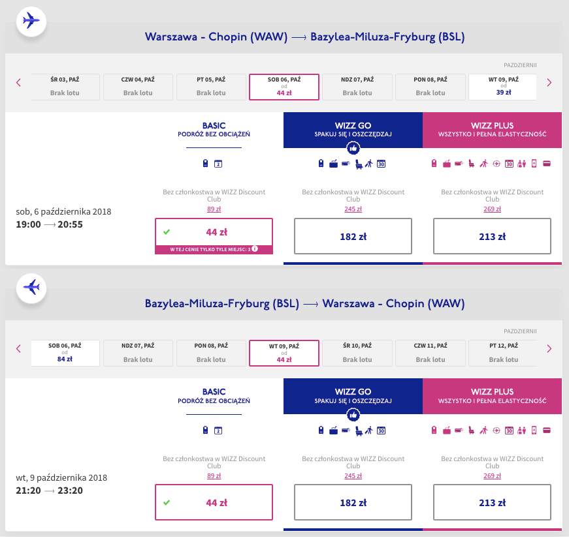569x542 pixels.
Task: Click the outbound flight airplane icon
Action: coord(31,21)
